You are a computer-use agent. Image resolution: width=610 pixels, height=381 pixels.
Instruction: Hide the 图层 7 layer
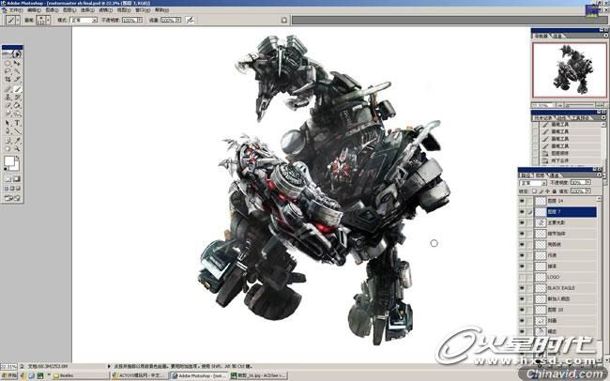tap(522, 212)
